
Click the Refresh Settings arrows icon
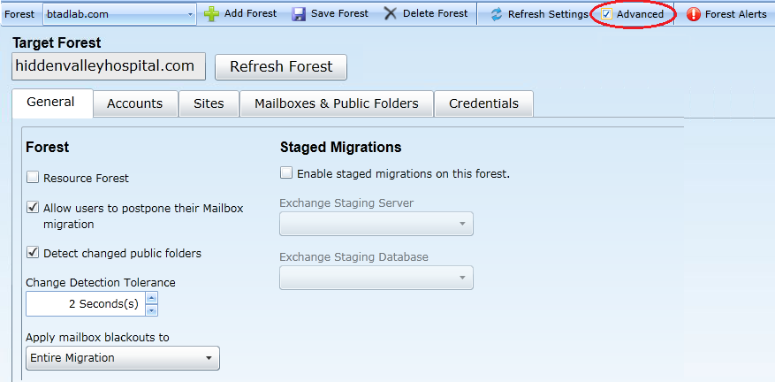tap(497, 14)
